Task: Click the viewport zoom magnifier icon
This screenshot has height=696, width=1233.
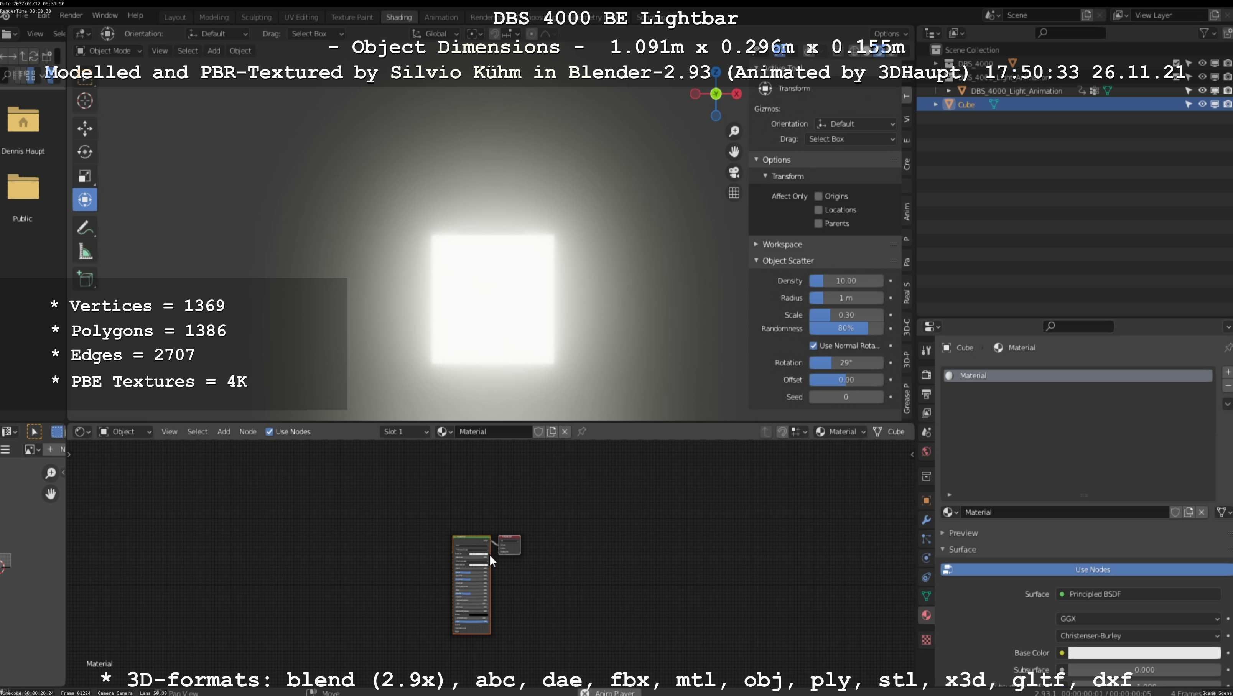Action: click(734, 131)
